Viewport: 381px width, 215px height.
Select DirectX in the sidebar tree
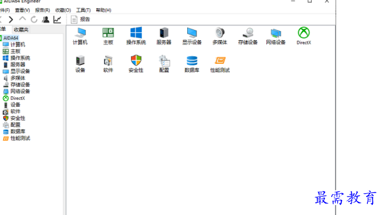click(x=14, y=98)
